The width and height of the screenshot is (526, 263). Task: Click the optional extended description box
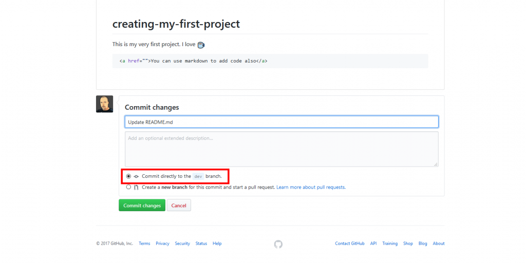pyautogui.click(x=281, y=149)
